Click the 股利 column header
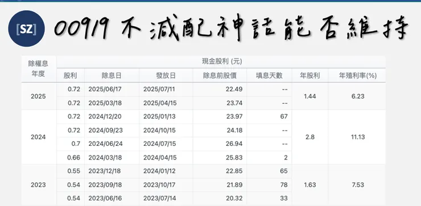Screen dimensions: 421x206 71,75
